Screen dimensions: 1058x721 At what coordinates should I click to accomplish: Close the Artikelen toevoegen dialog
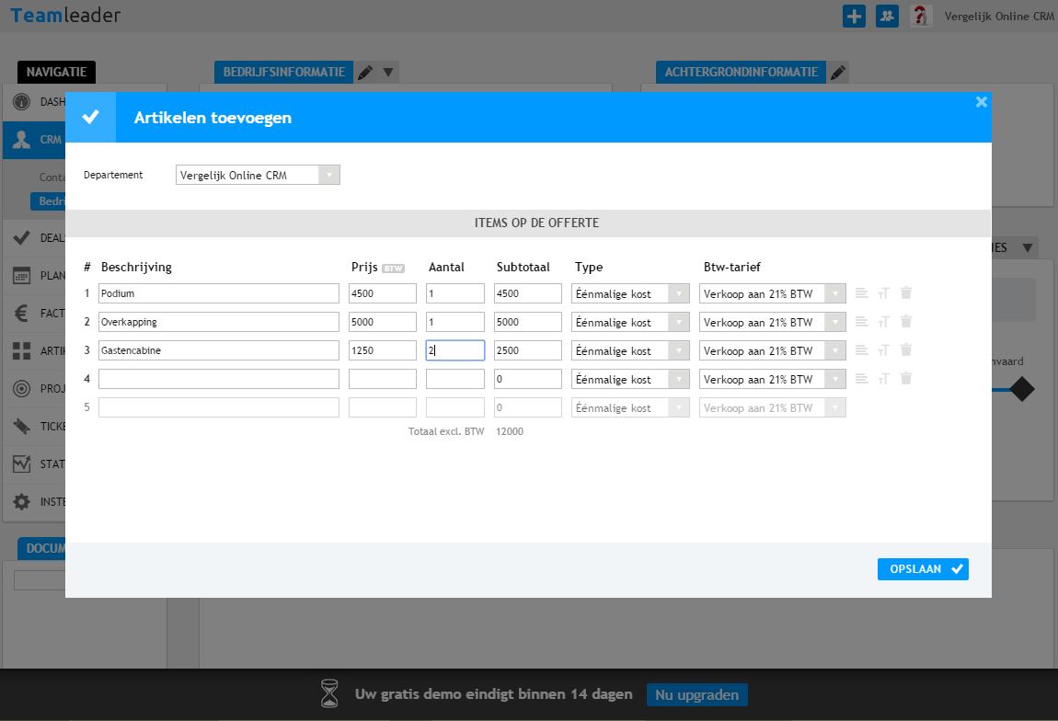tap(981, 102)
